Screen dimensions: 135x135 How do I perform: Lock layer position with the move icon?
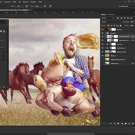click(114, 26)
